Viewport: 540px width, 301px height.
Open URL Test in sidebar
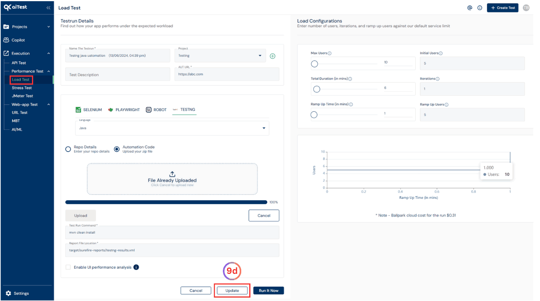coord(20,113)
